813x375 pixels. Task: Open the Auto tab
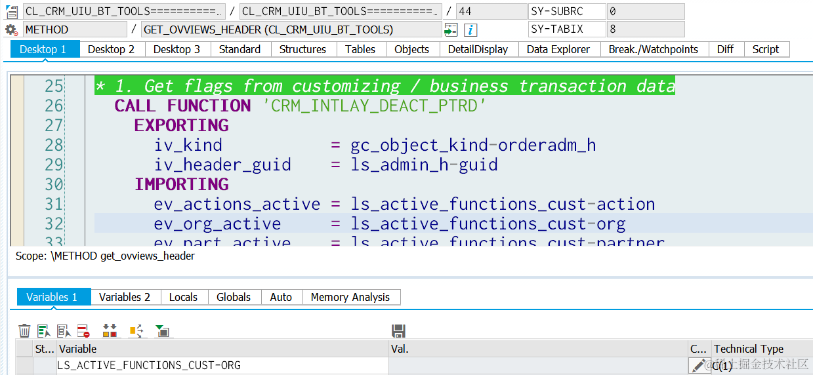[281, 297]
